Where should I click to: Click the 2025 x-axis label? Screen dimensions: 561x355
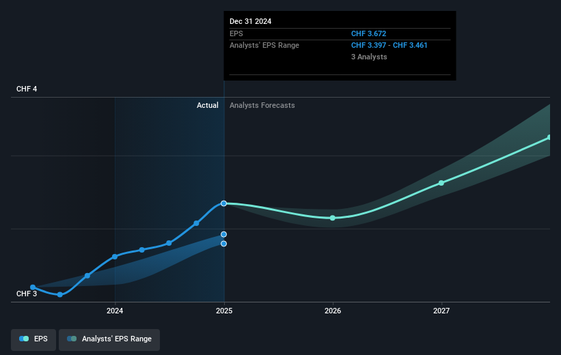tap(224, 311)
